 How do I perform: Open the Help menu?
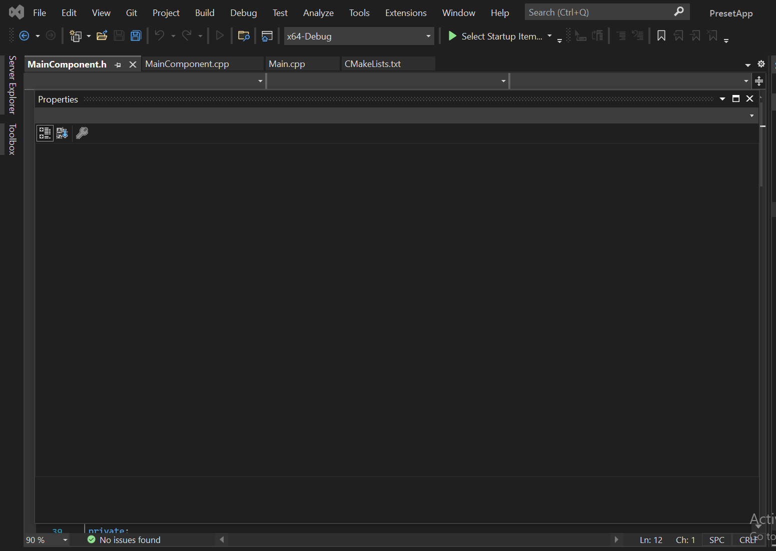[x=500, y=13]
